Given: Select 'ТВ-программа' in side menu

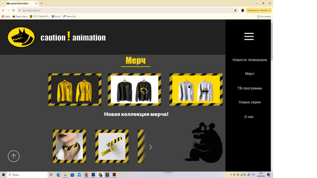Looking at the screenshot, I should (x=249, y=88).
